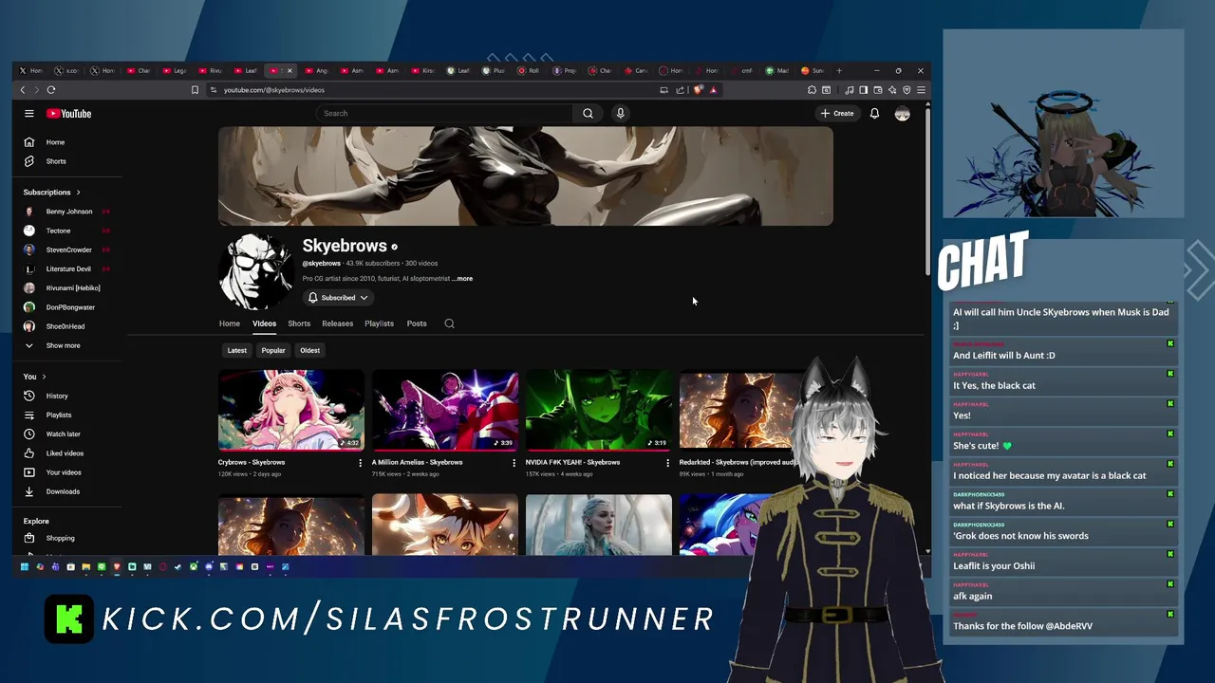The height and width of the screenshot is (683, 1215).
Task: Open the browser main menu
Action: 921,90
